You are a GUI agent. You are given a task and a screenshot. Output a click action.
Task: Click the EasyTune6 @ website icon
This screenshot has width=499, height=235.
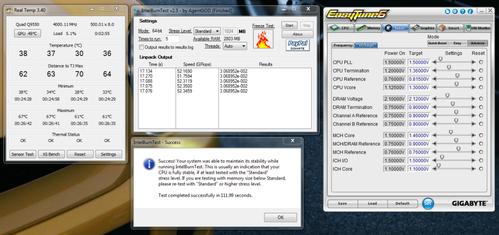pyautogui.click(x=455, y=11)
